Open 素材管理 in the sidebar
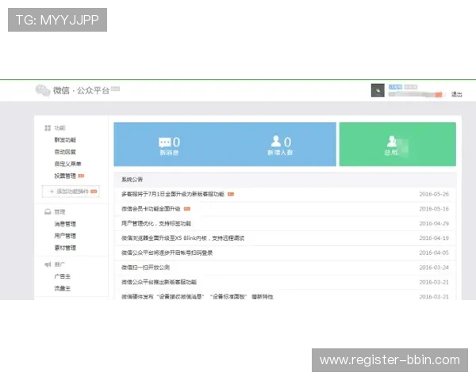 click(x=65, y=248)
